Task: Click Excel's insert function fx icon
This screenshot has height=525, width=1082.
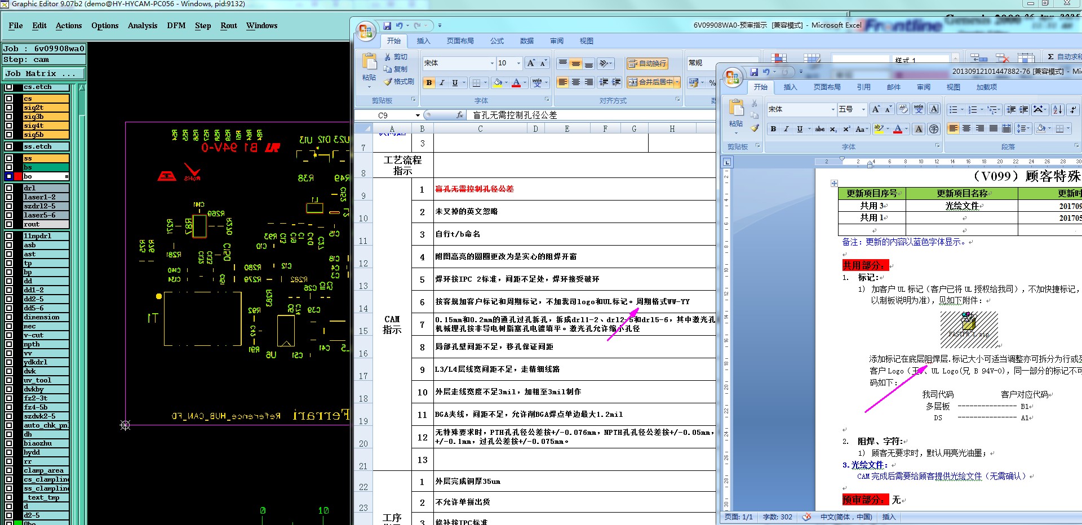Action: click(460, 115)
